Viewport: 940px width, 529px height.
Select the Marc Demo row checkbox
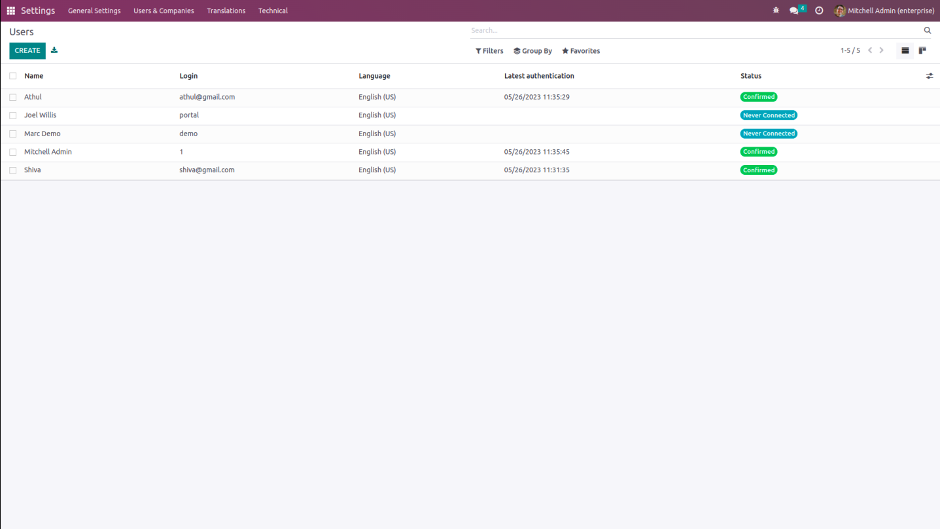tap(13, 134)
